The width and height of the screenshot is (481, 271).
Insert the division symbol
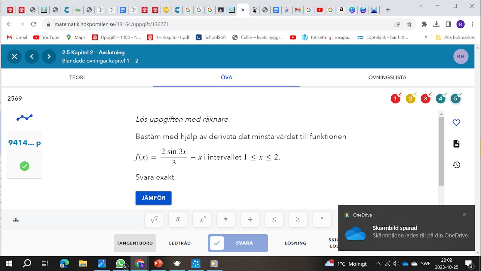click(x=250, y=220)
